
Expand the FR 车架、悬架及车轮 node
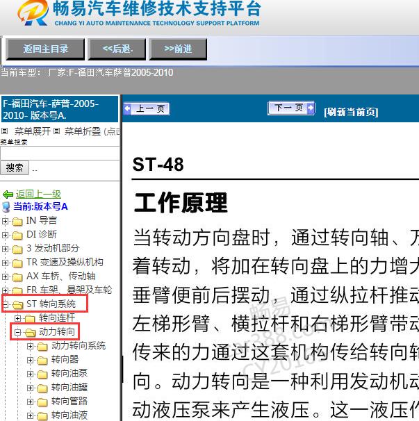tap(5, 290)
